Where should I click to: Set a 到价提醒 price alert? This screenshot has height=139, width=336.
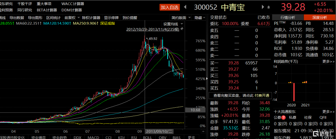point(130,18)
